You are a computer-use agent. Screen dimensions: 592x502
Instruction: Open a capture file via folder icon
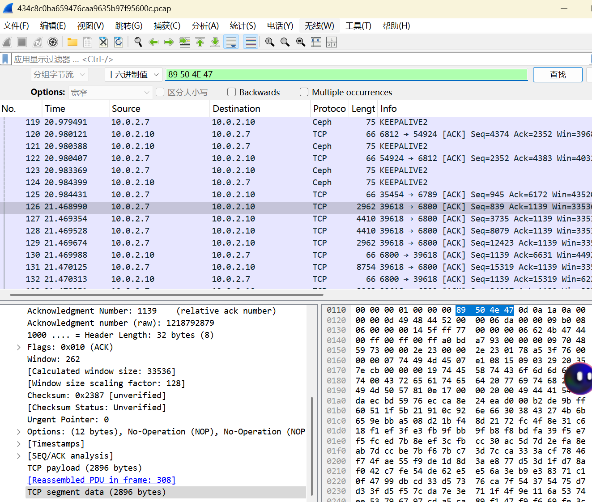(x=72, y=42)
